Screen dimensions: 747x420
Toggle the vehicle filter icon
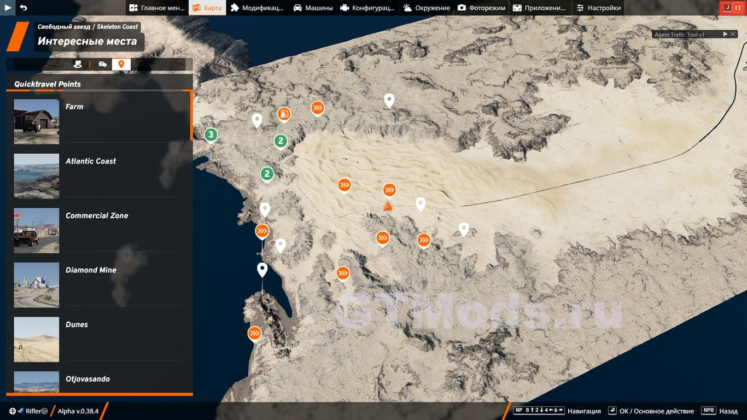pyautogui.click(x=103, y=65)
